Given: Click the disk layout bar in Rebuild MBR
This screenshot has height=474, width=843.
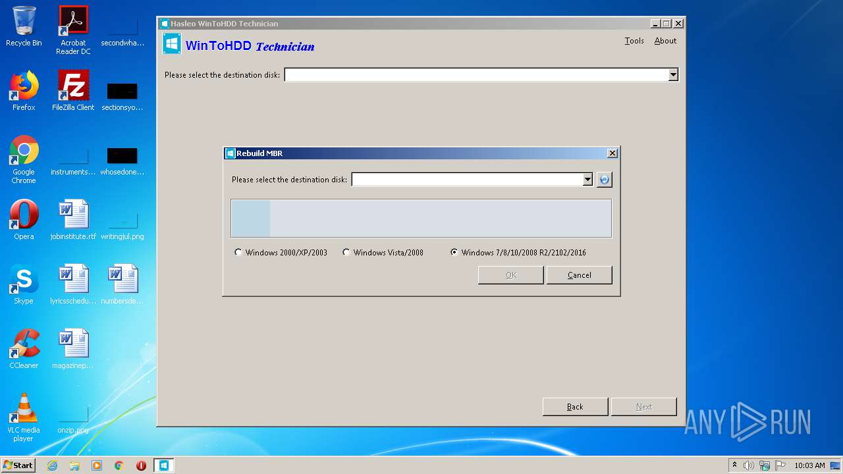Looking at the screenshot, I should pos(421,219).
